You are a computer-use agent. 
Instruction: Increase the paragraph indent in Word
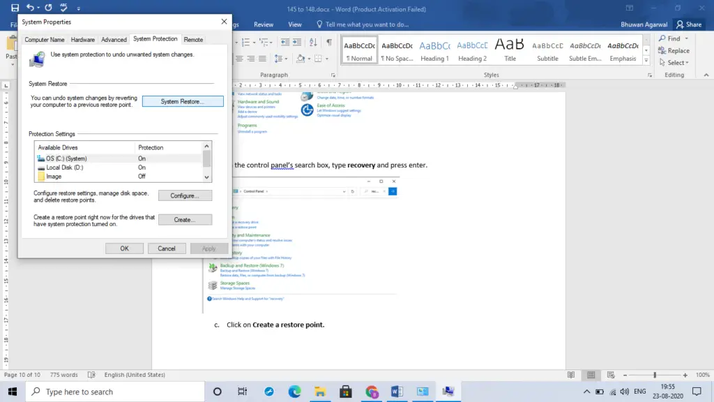[297, 43]
